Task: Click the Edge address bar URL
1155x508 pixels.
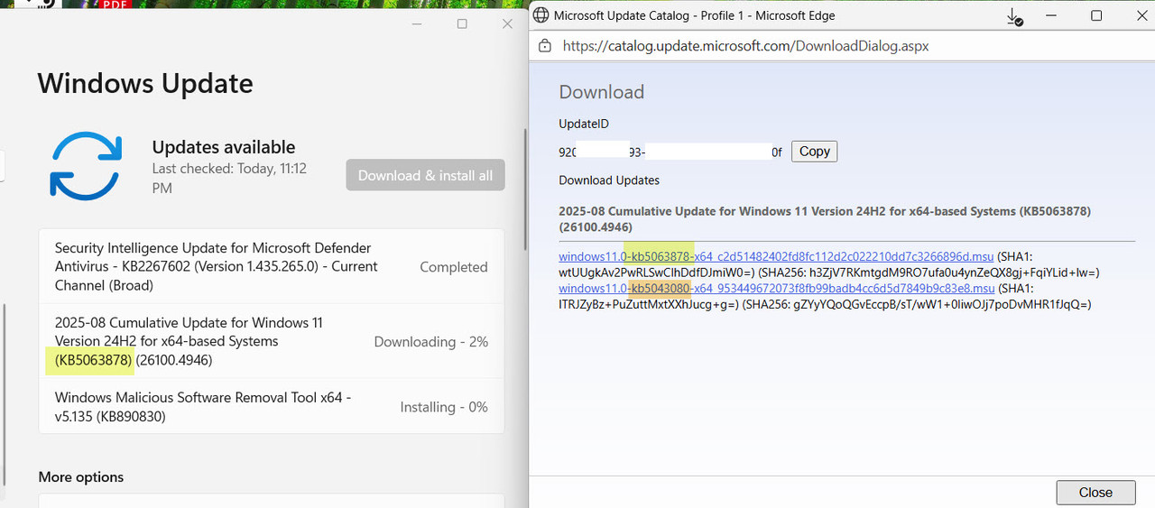Action: tap(745, 45)
